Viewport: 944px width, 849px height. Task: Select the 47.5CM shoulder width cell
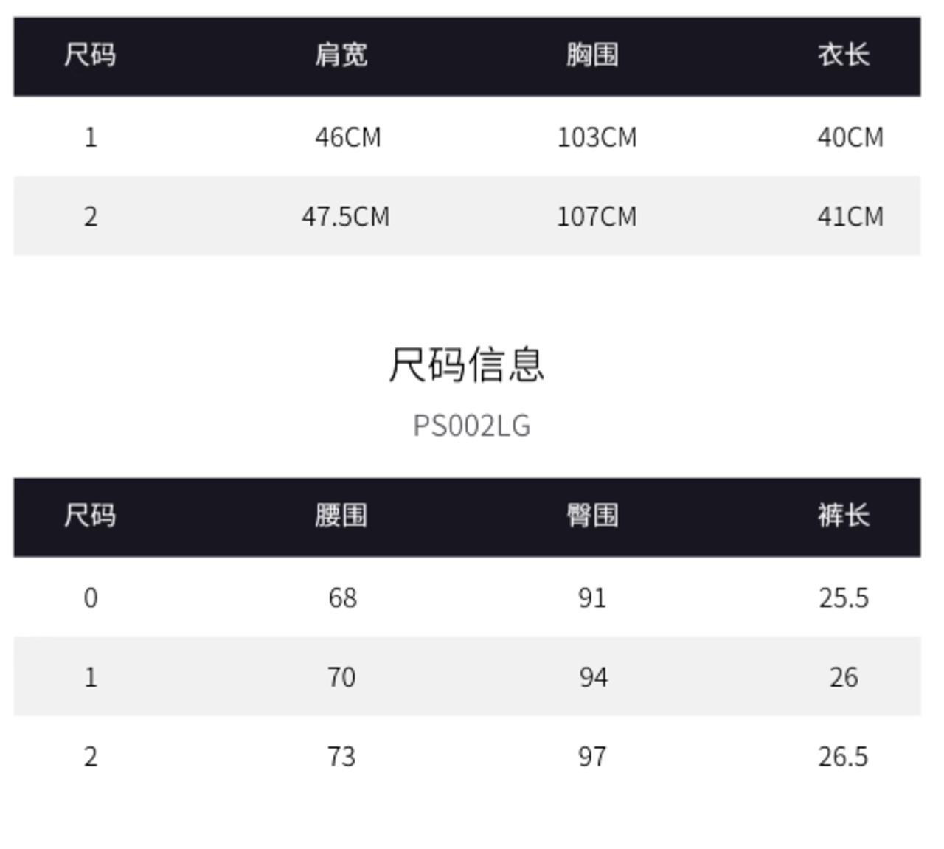pos(345,217)
